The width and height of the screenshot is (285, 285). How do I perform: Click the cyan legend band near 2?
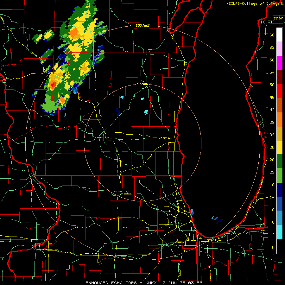(280, 232)
